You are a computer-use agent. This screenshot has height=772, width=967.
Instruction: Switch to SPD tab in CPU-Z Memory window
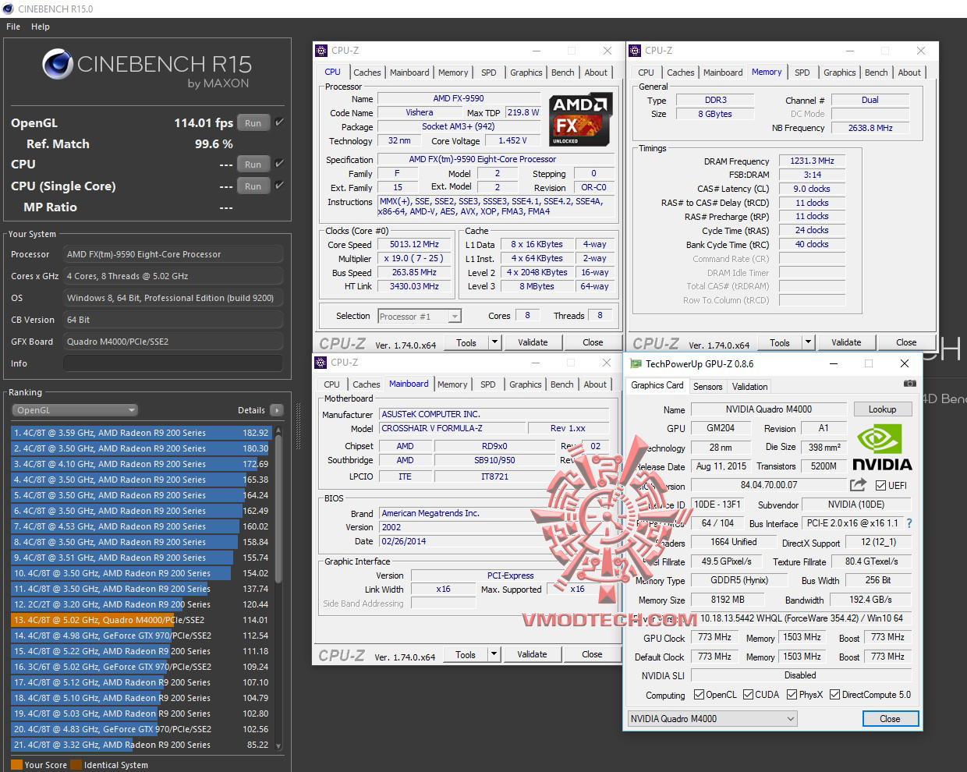(802, 73)
